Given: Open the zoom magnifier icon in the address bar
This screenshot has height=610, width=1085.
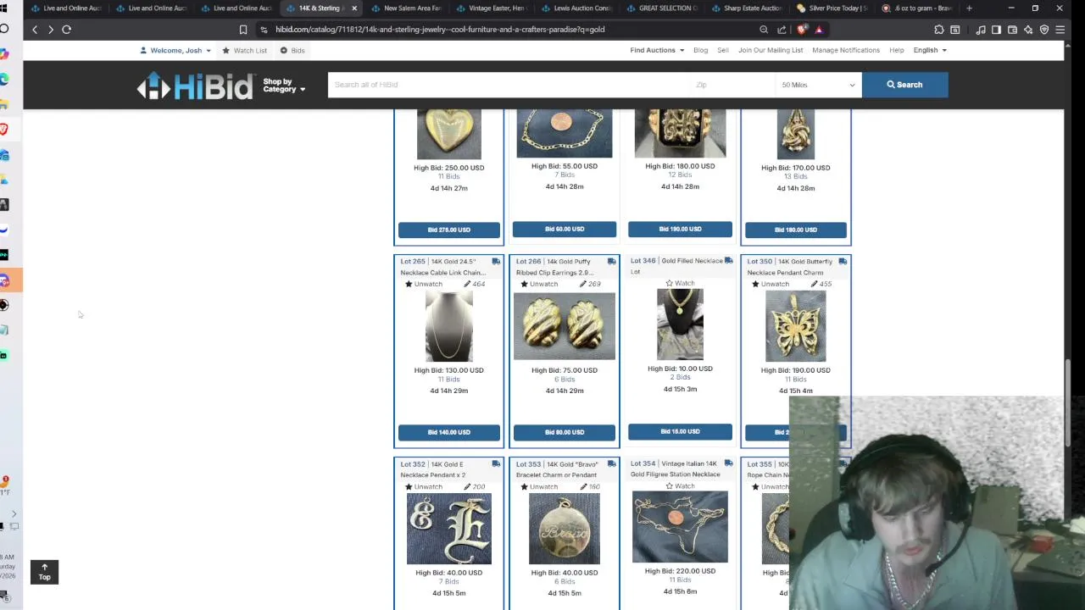Looking at the screenshot, I should point(764,30).
